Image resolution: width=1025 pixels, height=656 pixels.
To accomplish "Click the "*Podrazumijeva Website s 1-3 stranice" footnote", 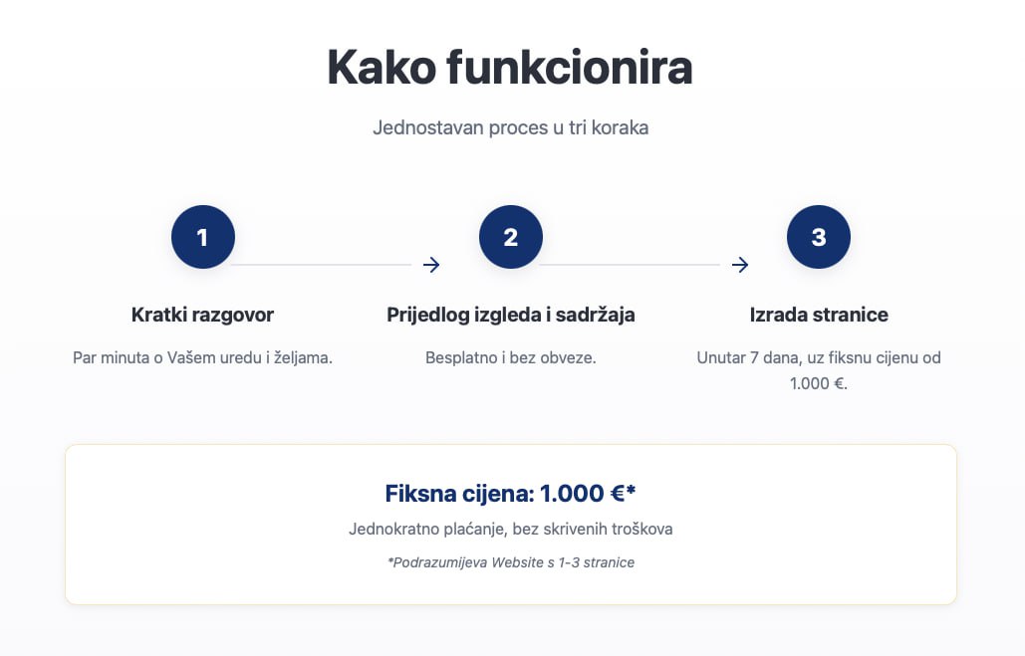I will pos(511,562).
